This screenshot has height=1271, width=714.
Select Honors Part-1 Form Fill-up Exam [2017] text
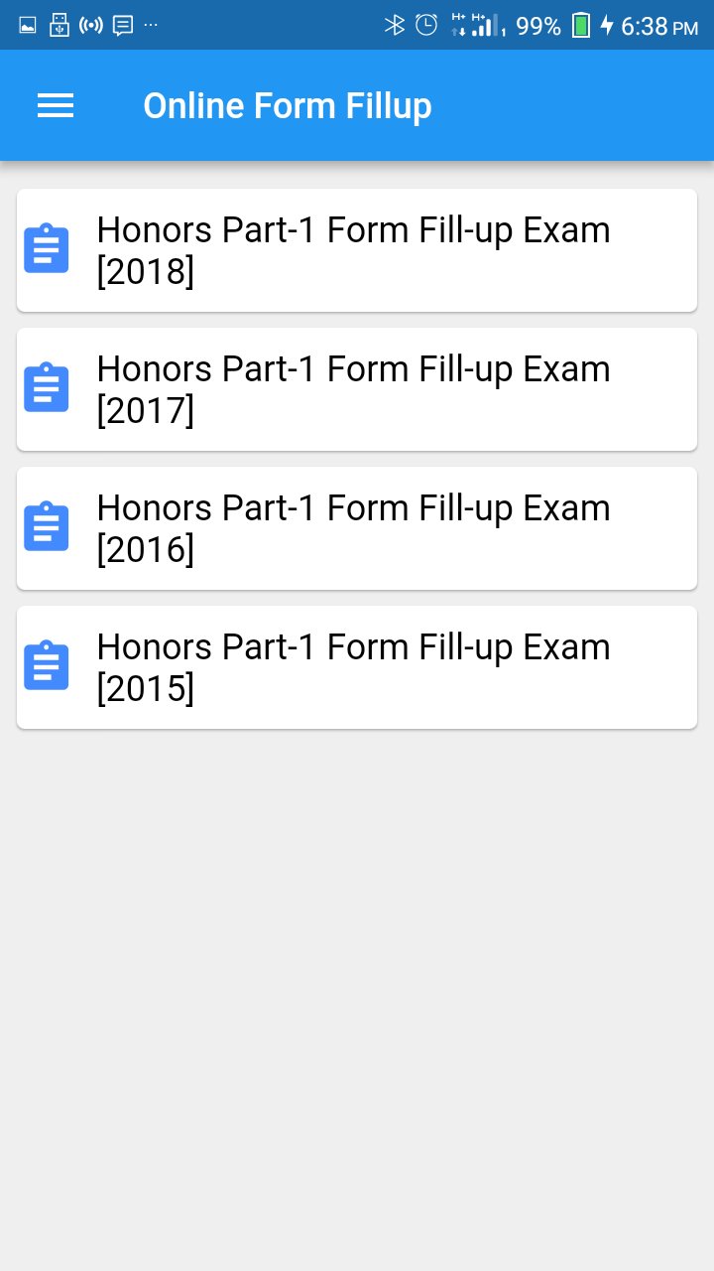click(x=353, y=389)
